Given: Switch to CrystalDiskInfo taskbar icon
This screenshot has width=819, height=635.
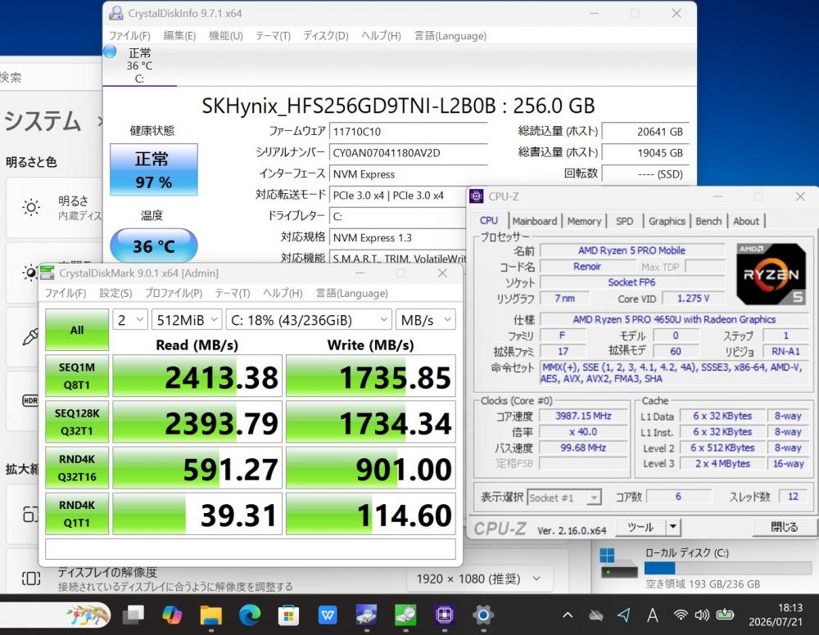Looking at the screenshot, I should (x=367, y=615).
